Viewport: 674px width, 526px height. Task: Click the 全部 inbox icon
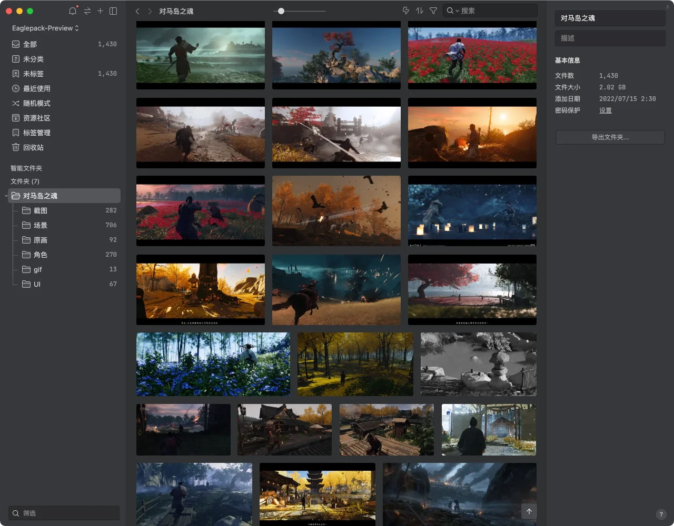coord(16,44)
